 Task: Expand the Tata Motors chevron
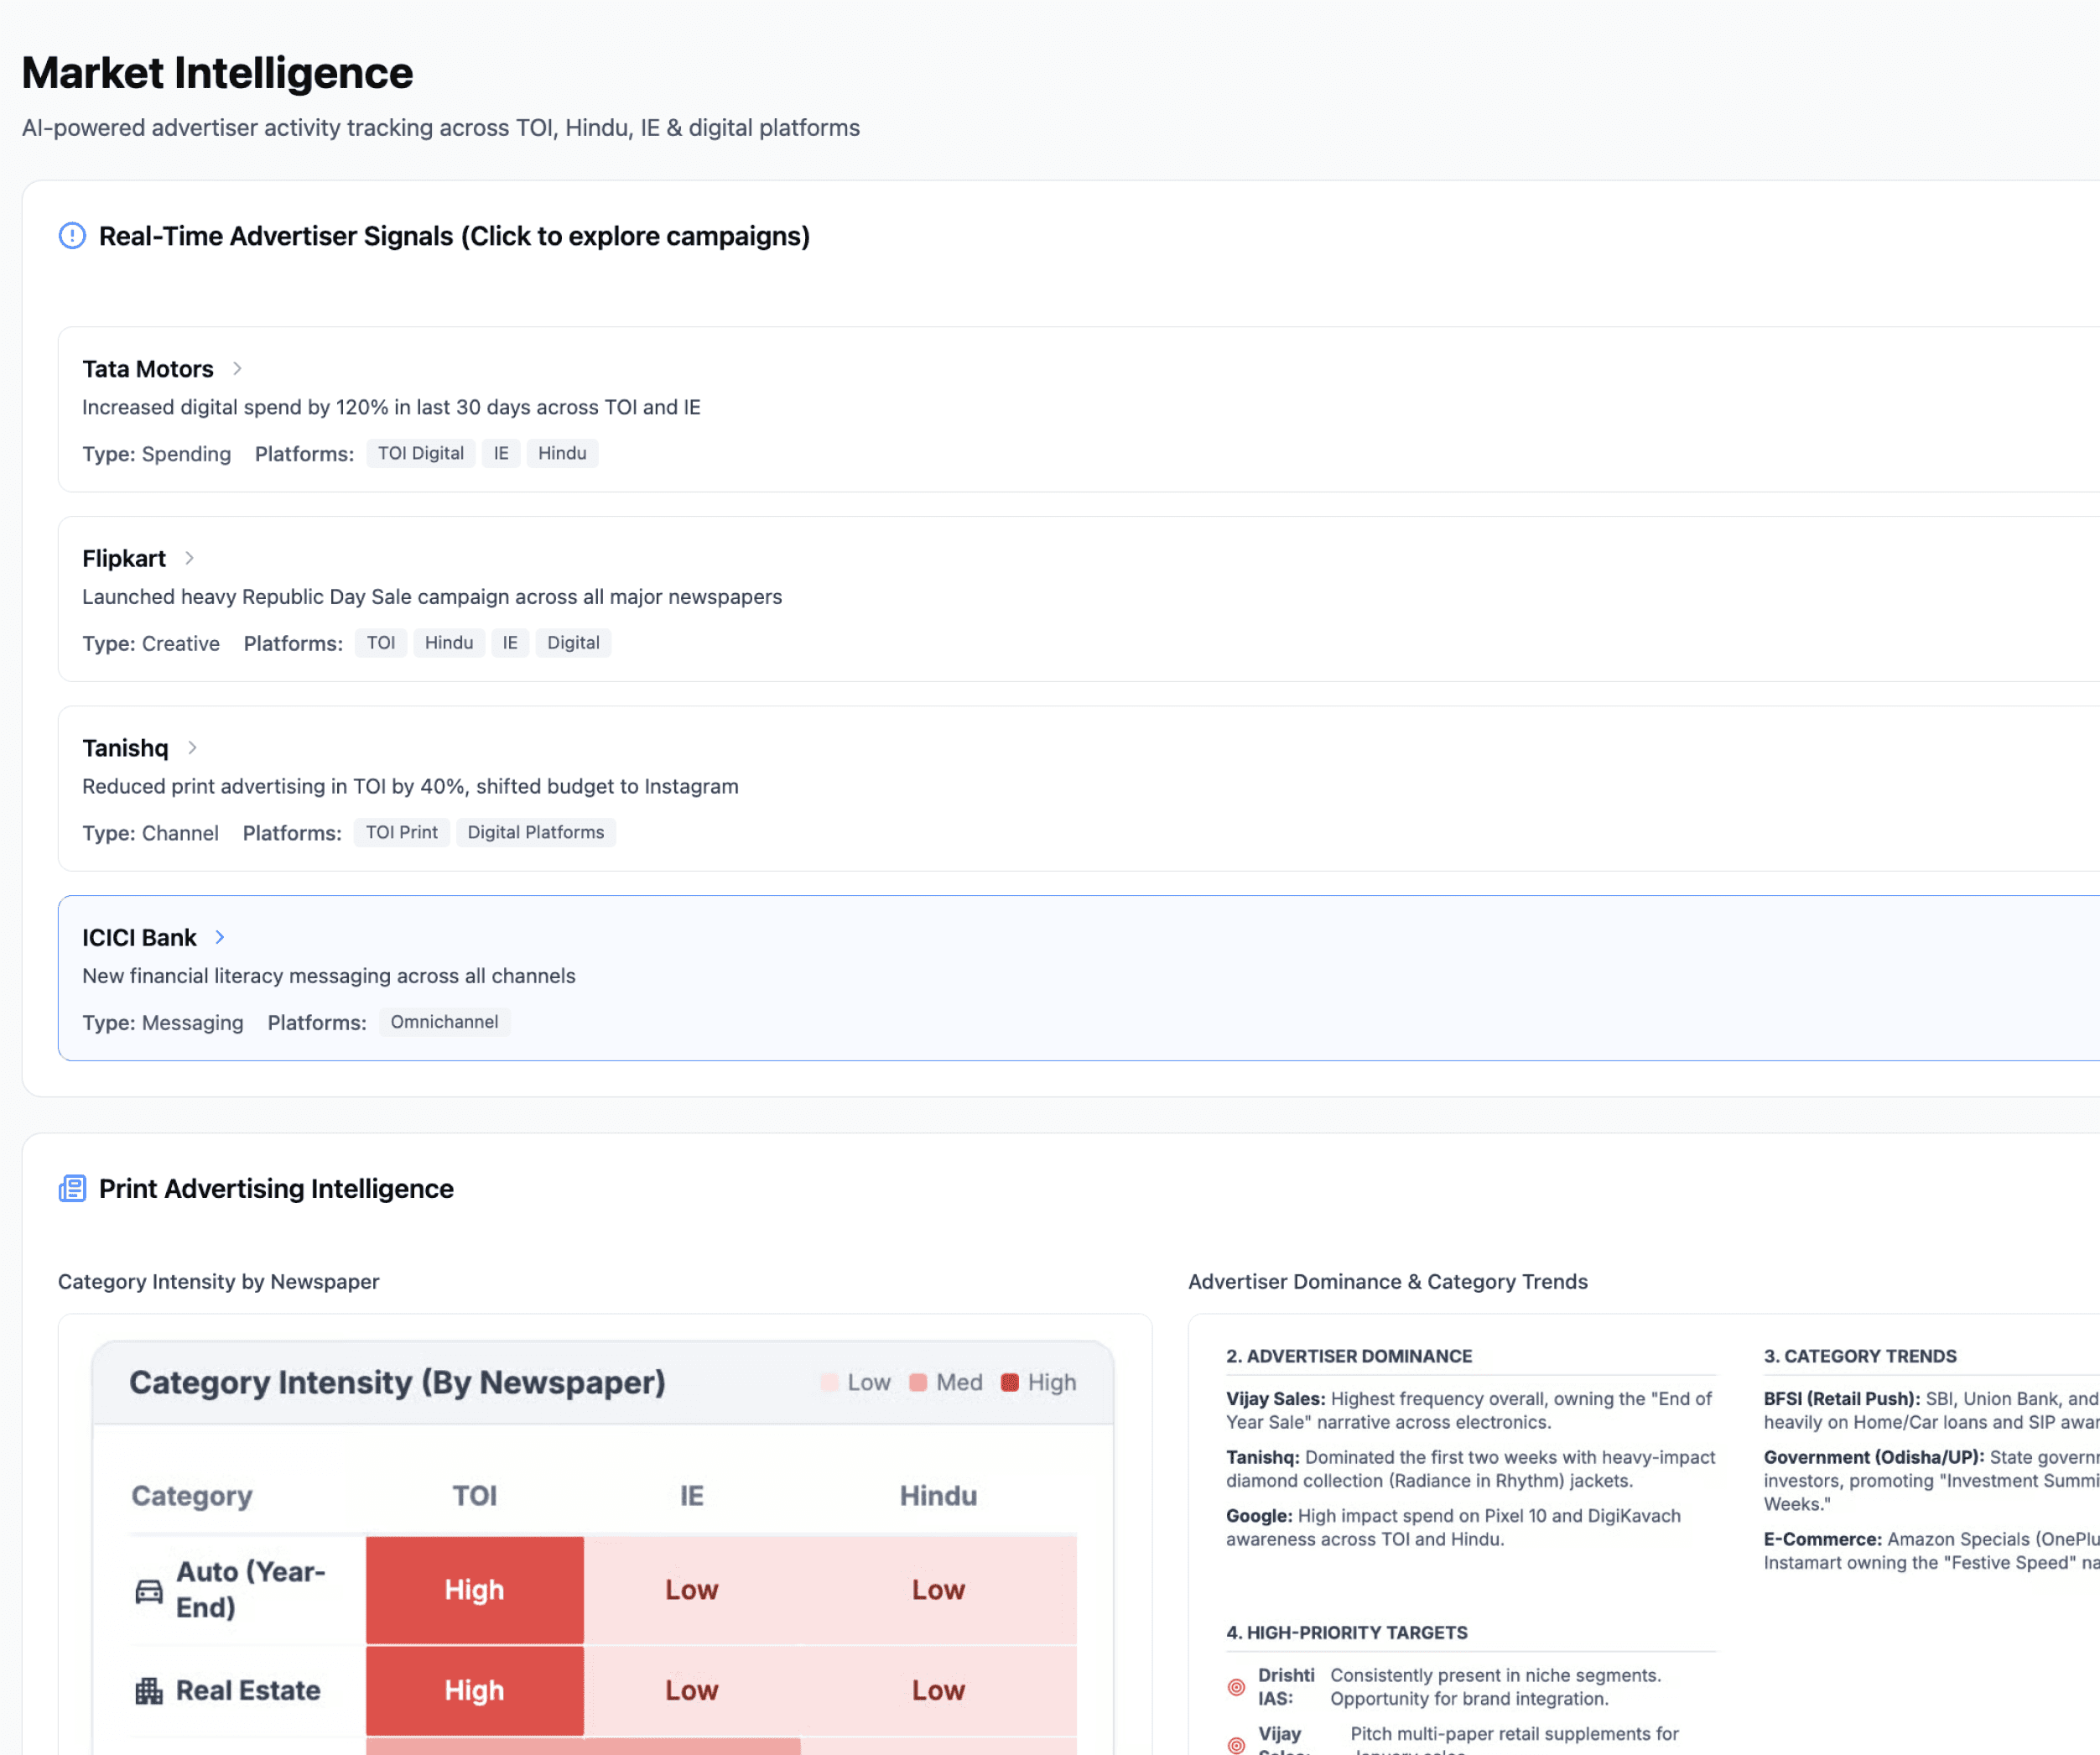tap(237, 368)
